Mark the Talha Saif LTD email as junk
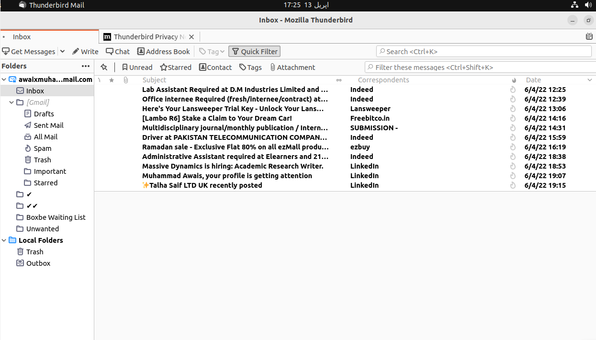 point(513,185)
